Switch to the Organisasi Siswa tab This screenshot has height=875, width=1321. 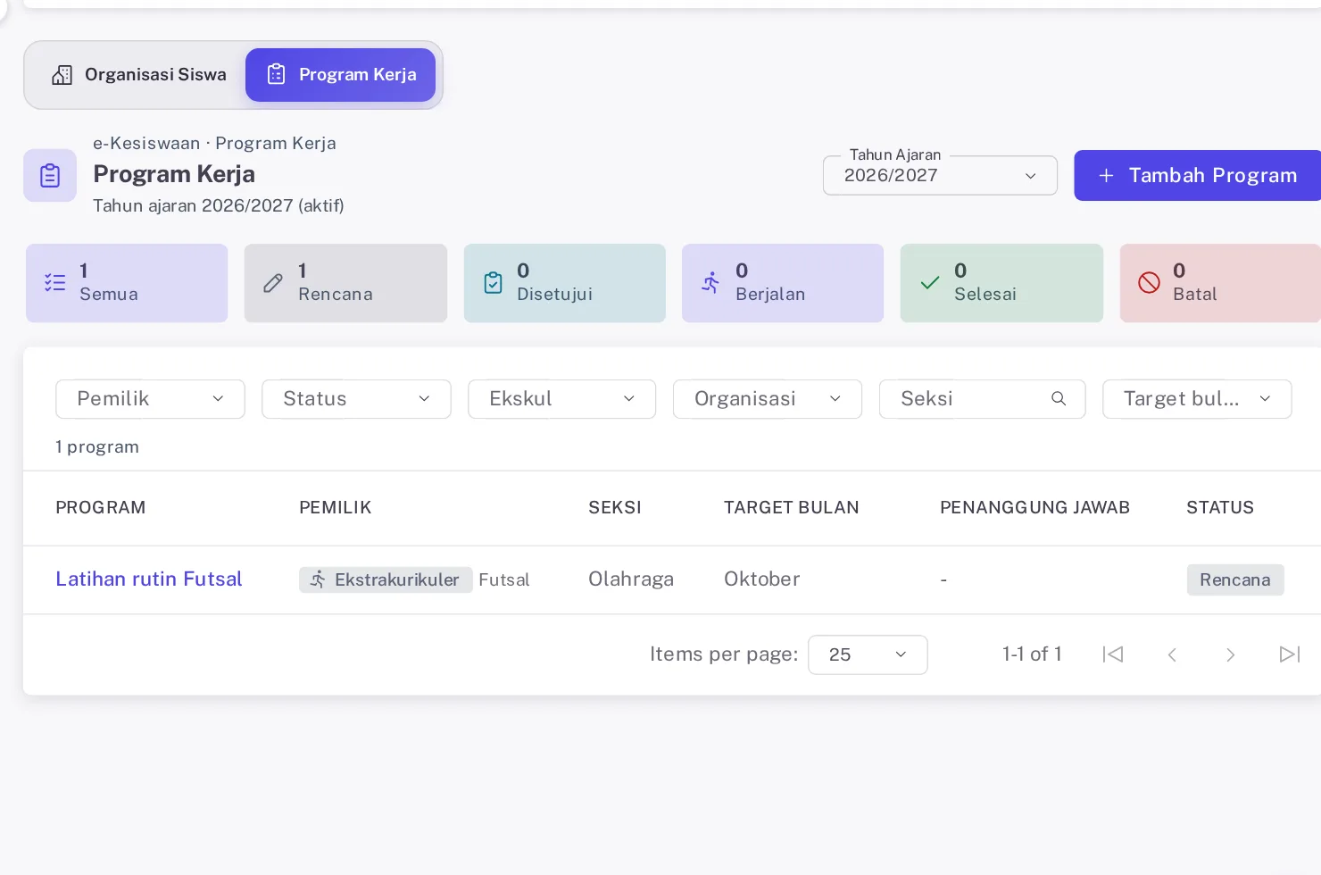point(138,75)
